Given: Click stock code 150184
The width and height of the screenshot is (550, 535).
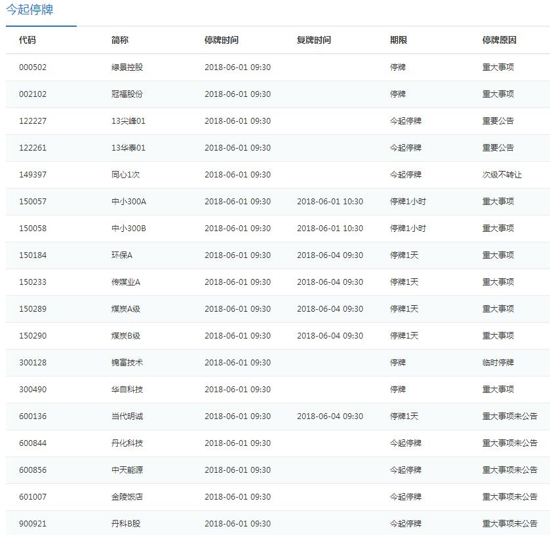Looking at the screenshot, I should tap(33, 255).
